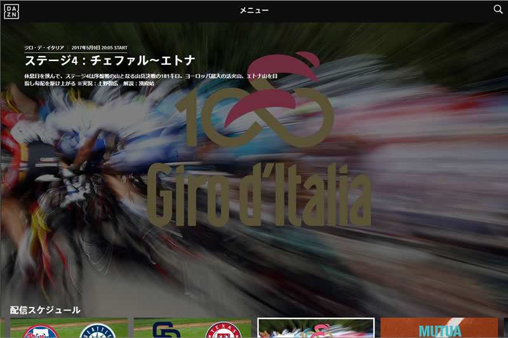Open the Padres vs Texas Rangers thumbnail
Image resolution: width=508 pixels, height=338 pixels.
pyautogui.click(x=192, y=328)
